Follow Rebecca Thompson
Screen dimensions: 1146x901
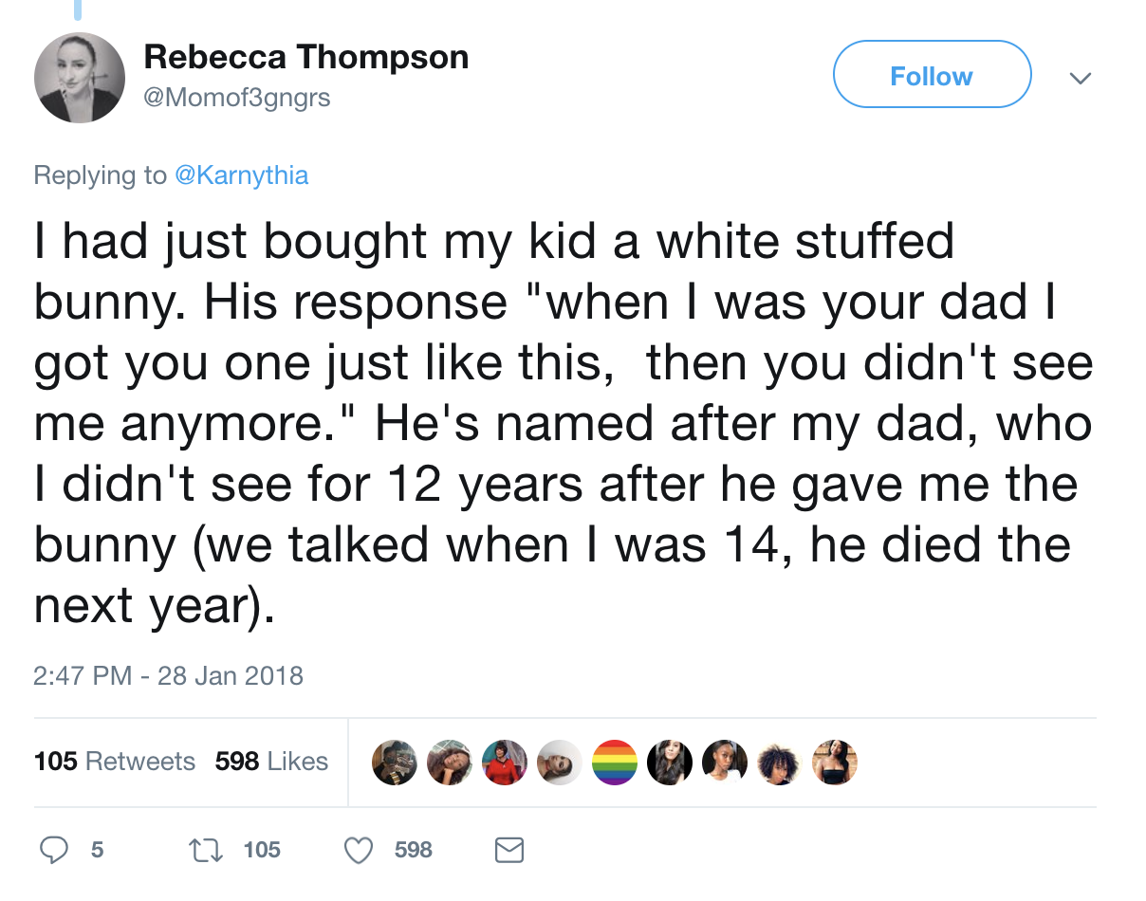[x=932, y=76]
